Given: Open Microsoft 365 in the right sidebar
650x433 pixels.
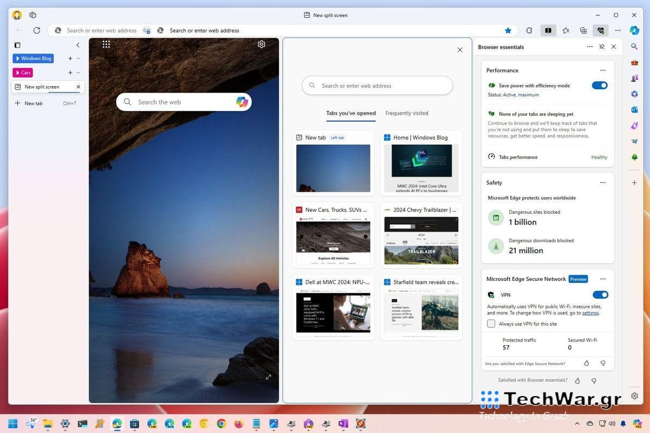Looking at the screenshot, I should pyautogui.click(x=634, y=94).
